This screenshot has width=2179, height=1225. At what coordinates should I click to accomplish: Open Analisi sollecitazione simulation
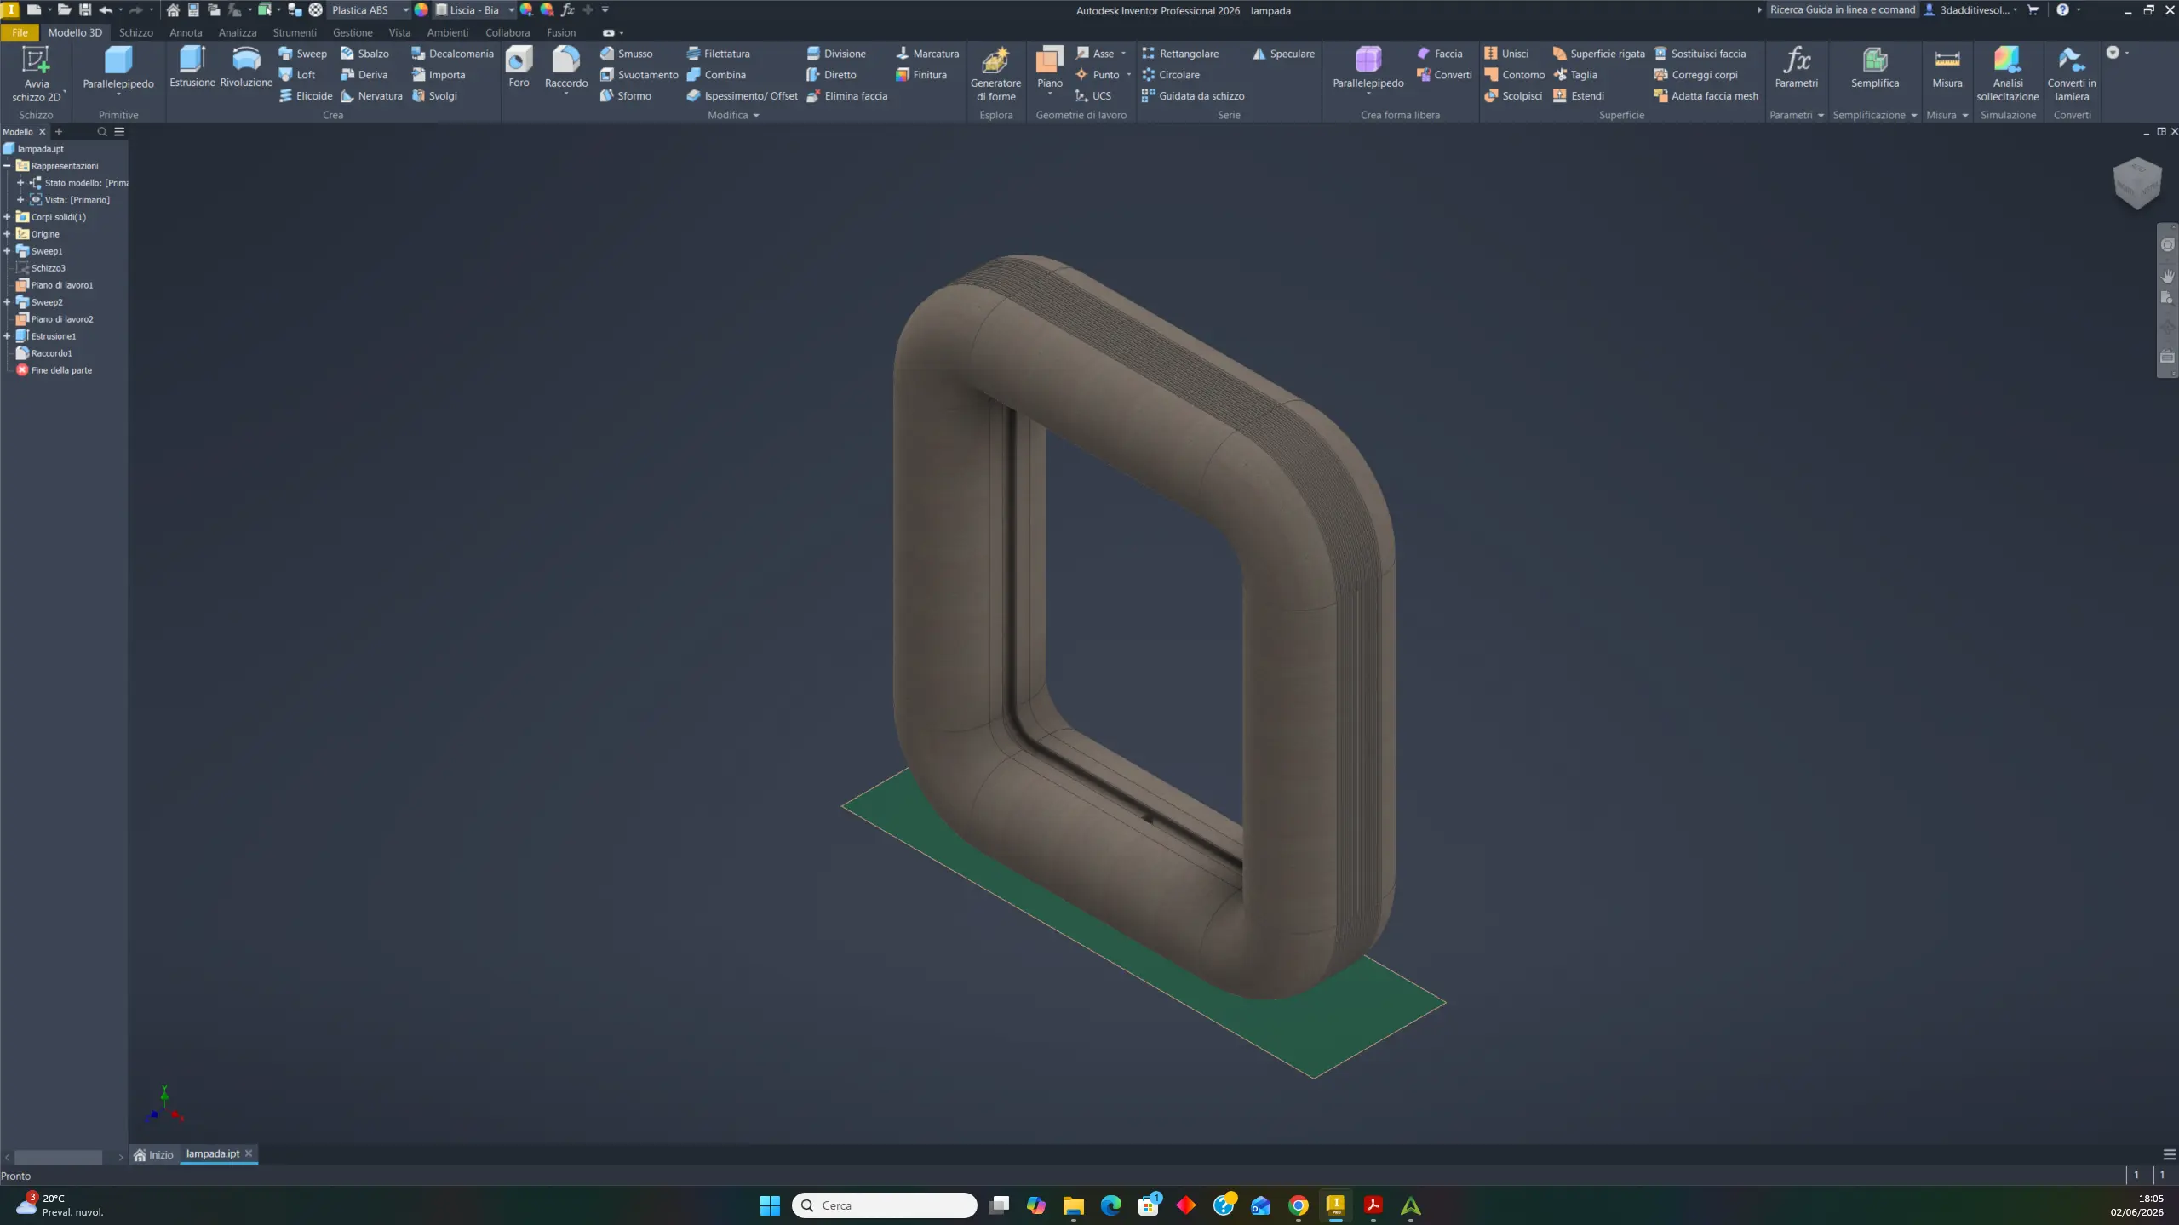point(2007,74)
